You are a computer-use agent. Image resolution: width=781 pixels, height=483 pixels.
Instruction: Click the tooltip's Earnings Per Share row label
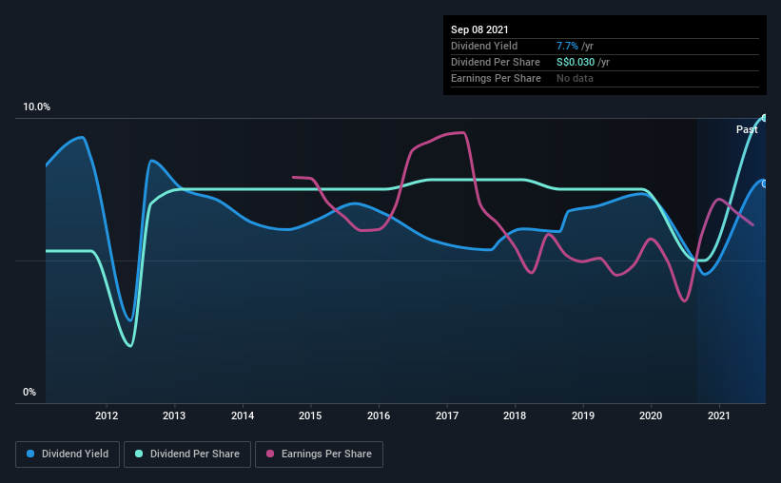pos(496,78)
